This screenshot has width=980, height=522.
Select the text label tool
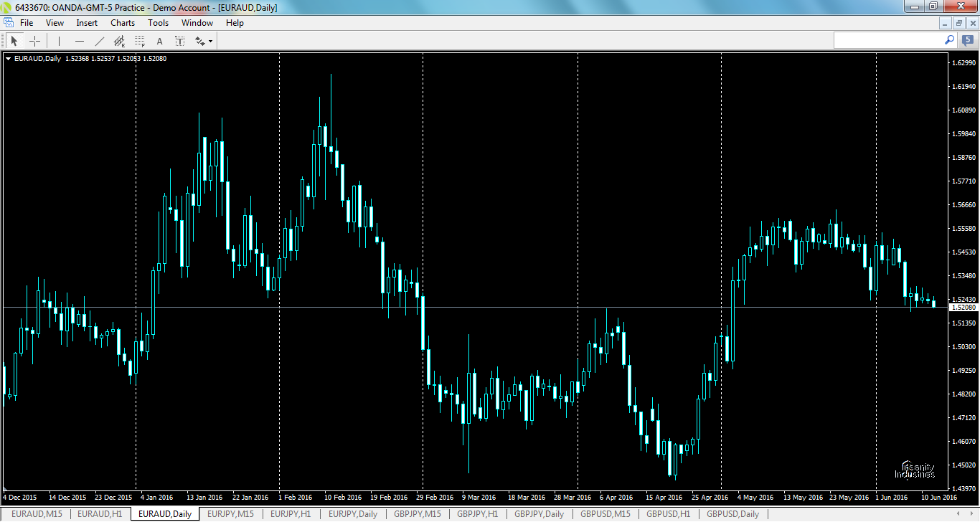point(179,40)
